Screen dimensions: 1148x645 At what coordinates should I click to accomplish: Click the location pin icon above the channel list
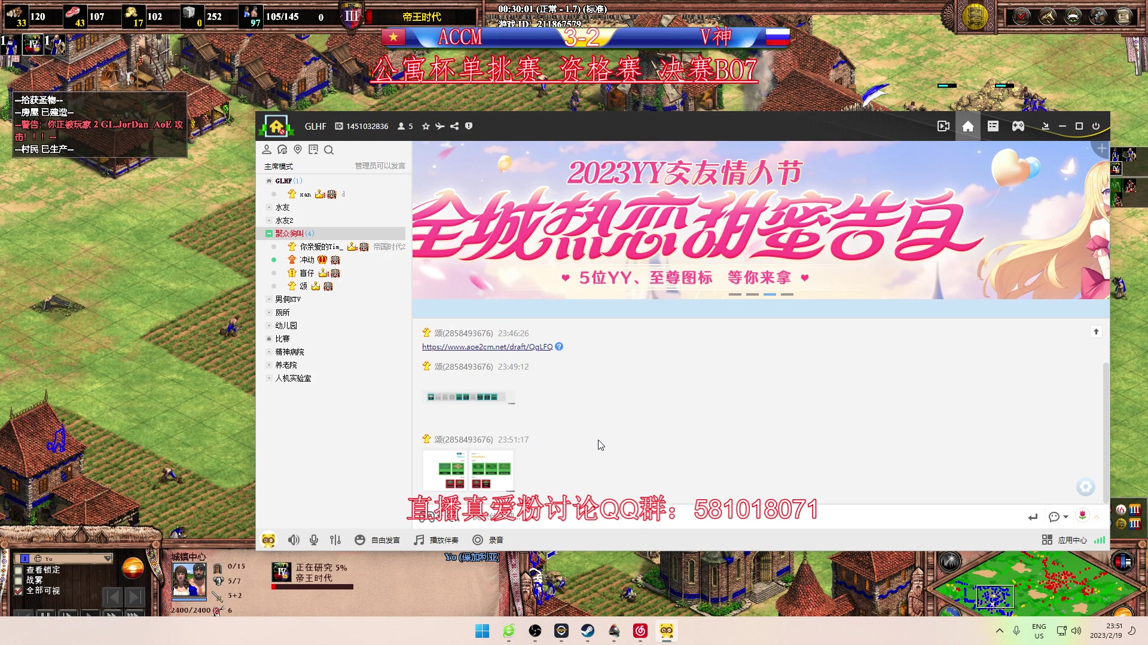point(298,150)
